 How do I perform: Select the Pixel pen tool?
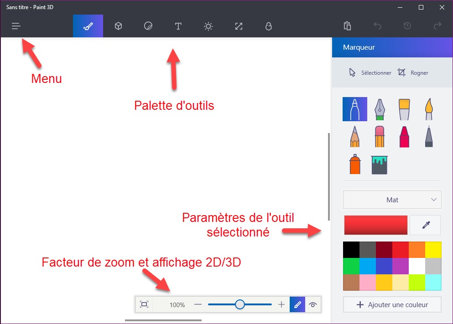[429, 136]
